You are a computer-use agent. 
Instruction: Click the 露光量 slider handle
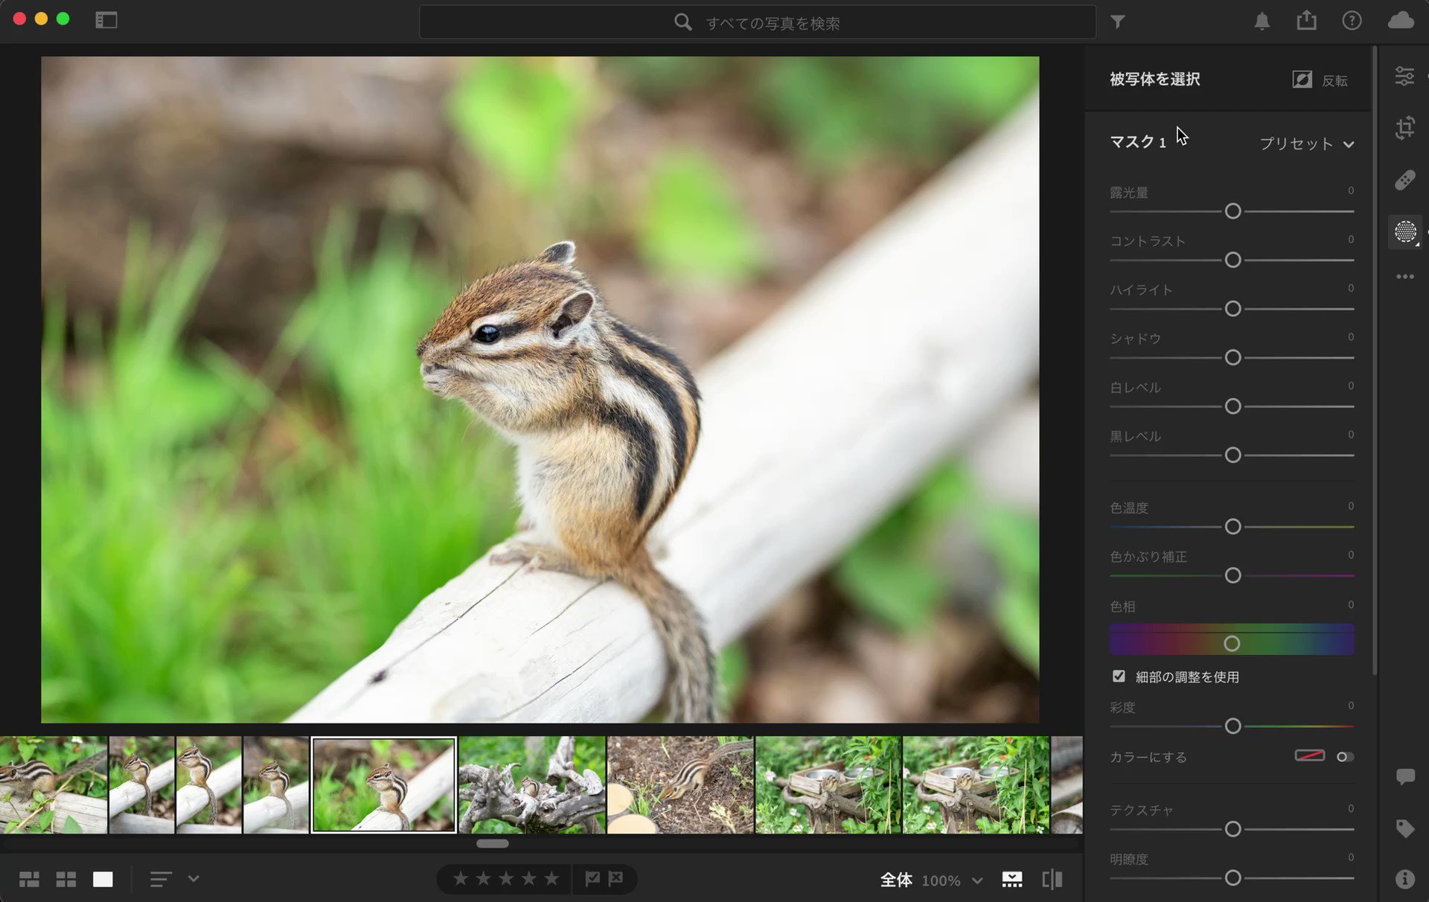pyautogui.click(x=1233, y=211)
